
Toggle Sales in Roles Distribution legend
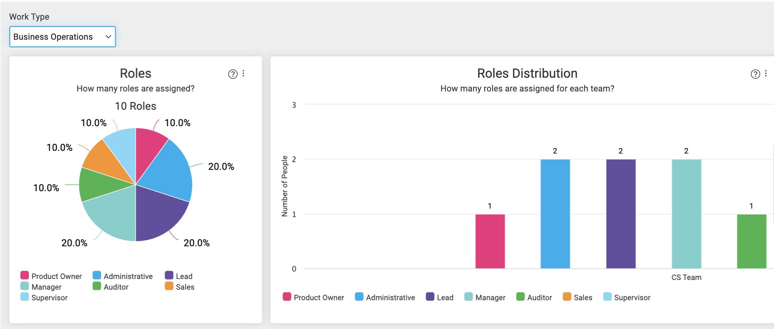coord(577,297)
